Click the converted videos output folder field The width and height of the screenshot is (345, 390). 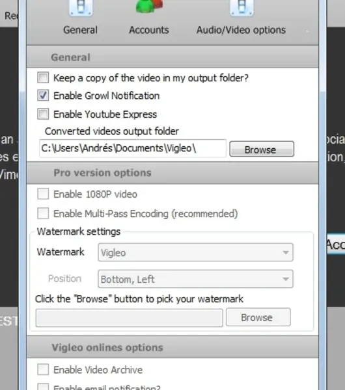click(133, 148)
